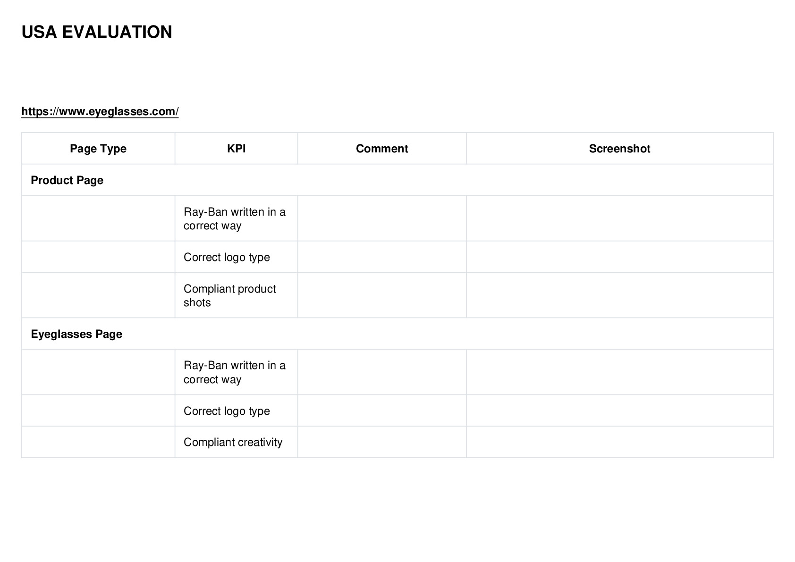Click Page Type cell beside Compliant creativity

pos(98,442)
